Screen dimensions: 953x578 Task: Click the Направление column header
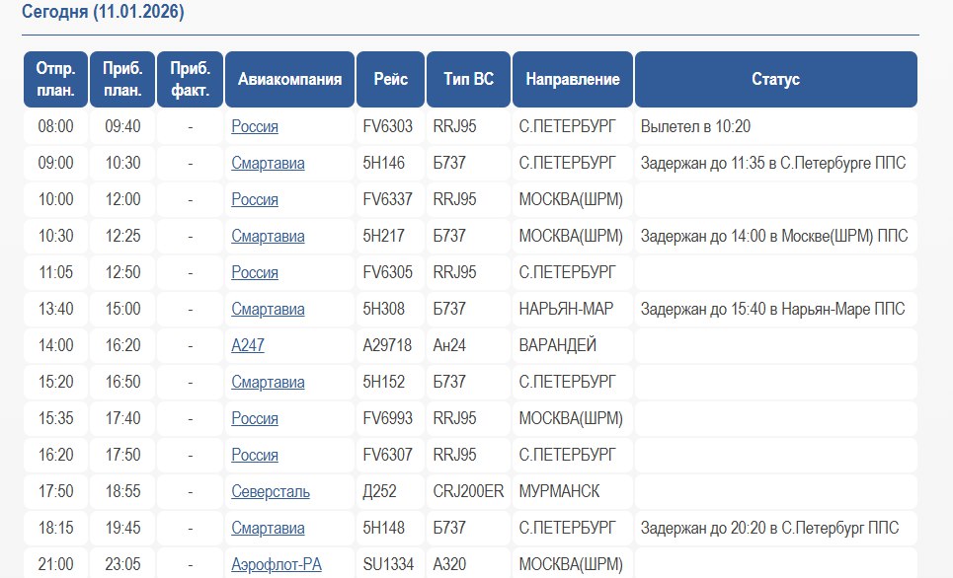click(x=573, y=80)
